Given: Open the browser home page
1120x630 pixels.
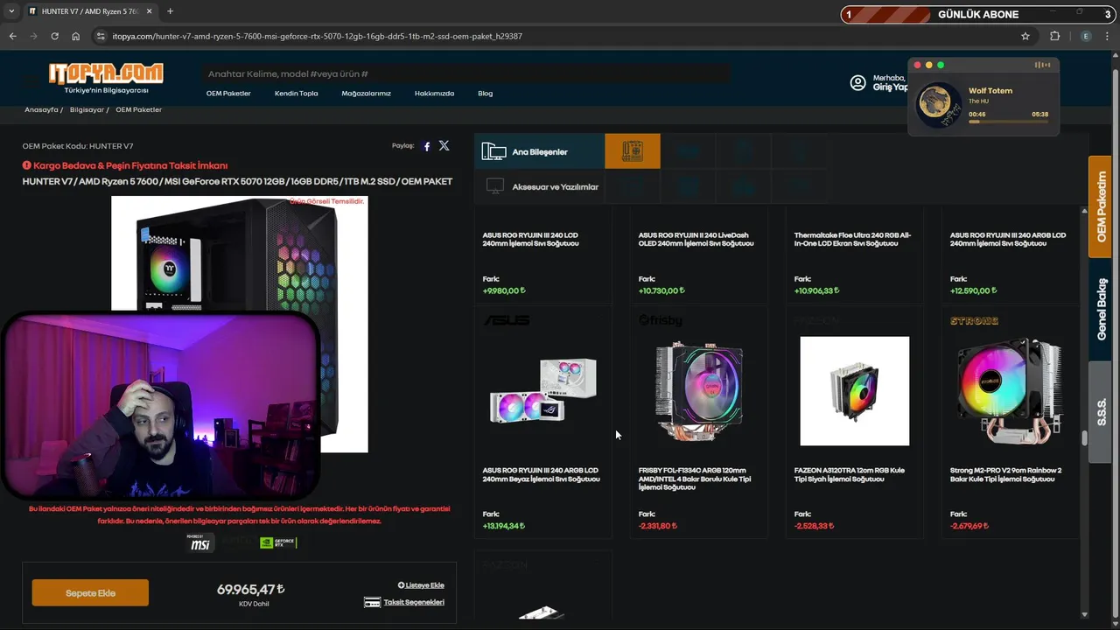Looking at the screenshot, I should [76, 36].
